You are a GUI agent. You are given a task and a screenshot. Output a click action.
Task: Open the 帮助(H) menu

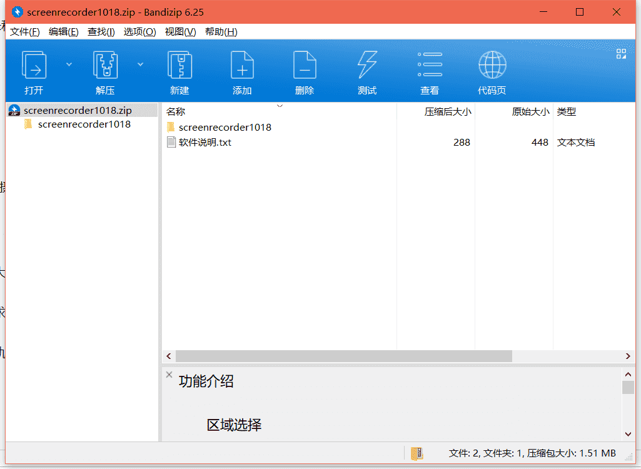[x=221, y=31]
